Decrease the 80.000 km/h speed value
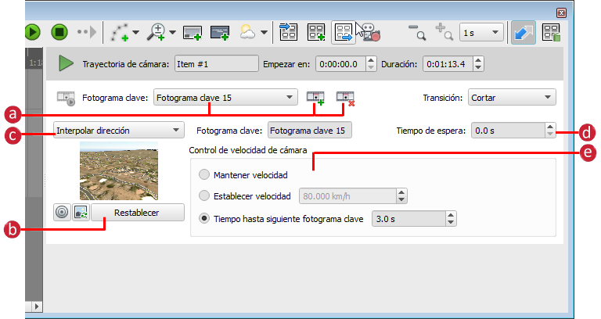The image size is (601, 319). coord(401,200)
